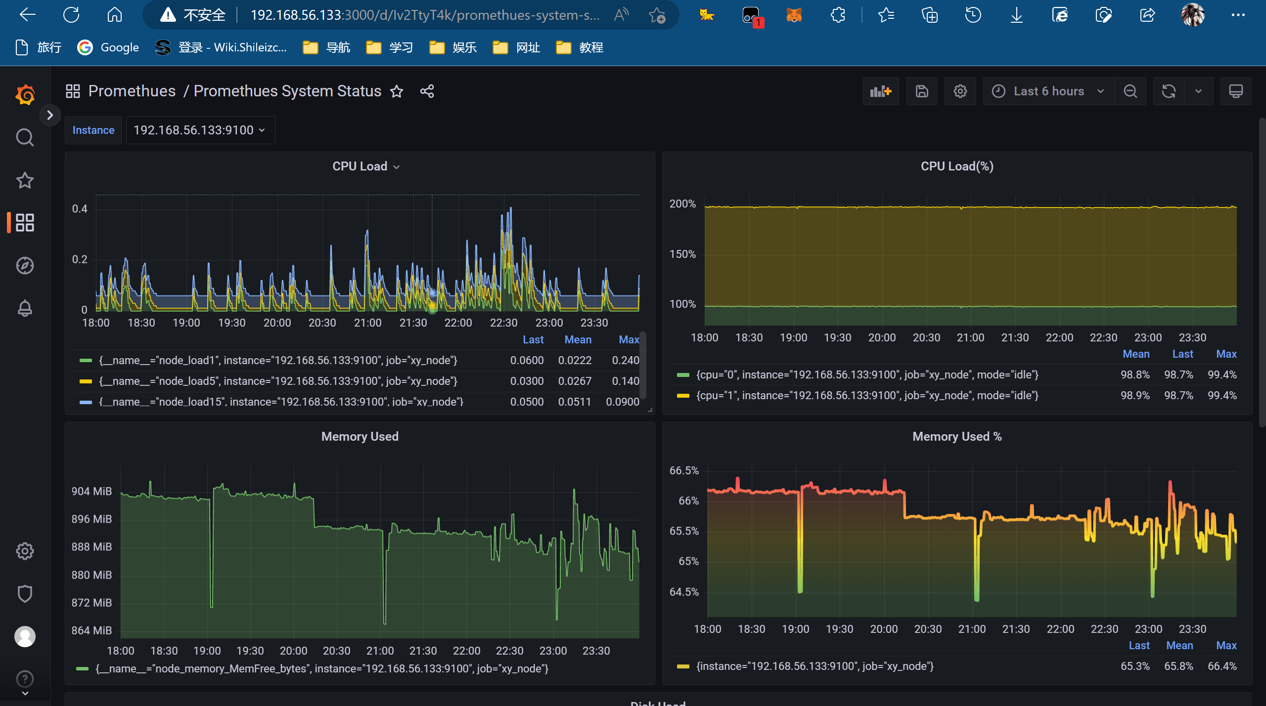The height and width of the screenshot is (706, 1266).
Task: Expand the side navigation menu arrow
Action: 50,115
